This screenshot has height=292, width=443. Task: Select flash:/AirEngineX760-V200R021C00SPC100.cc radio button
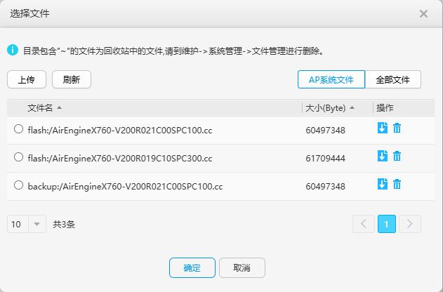pos(18,128)
